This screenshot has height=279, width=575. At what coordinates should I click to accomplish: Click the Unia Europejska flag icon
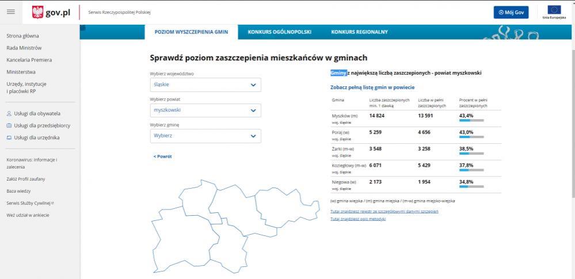[554, 10]
